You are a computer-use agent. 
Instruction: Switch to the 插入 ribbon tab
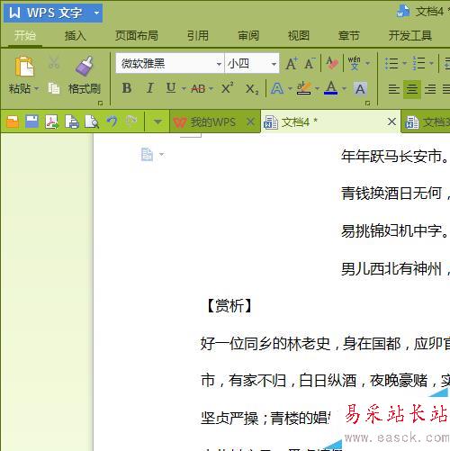tap(76, 35)
